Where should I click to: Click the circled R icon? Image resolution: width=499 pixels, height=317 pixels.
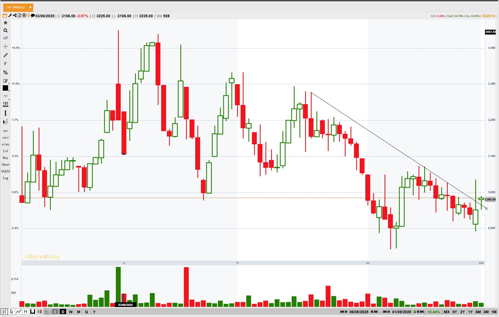24,15
